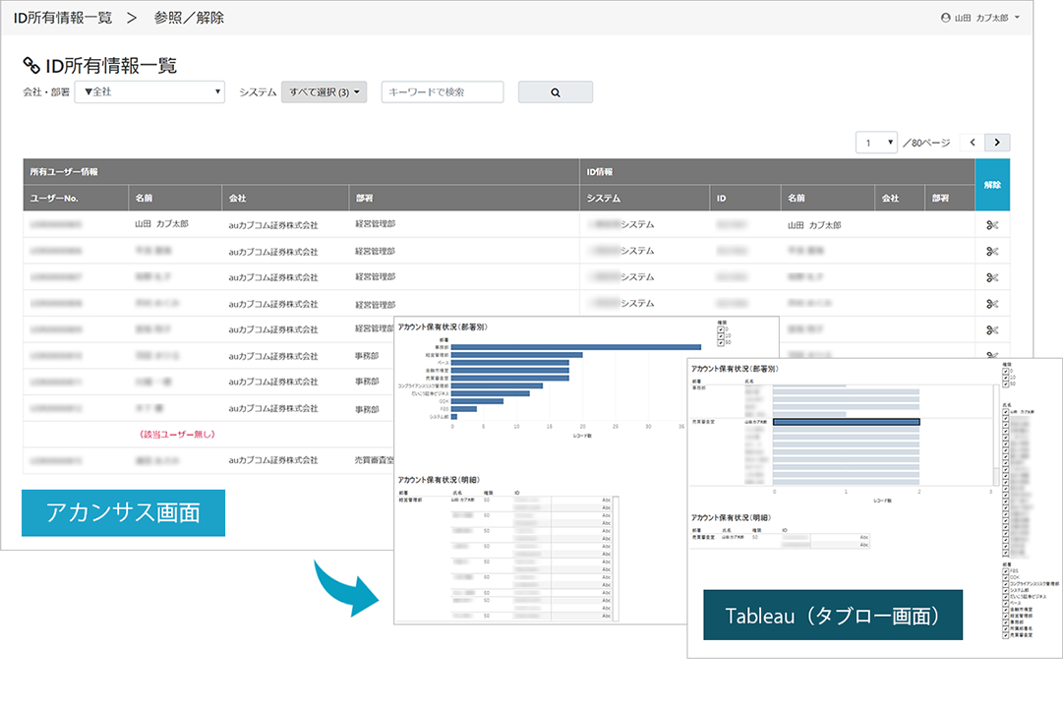Click the link icon beside ID所有情報一覧 heading
This screenshot has height=708, width=1063.
pyautogui.click(x=31, y=66)
